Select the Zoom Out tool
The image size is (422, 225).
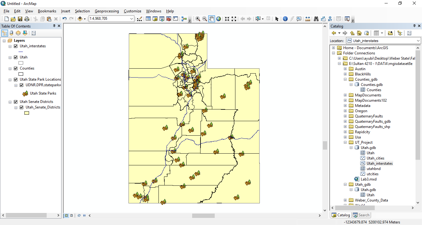pyautogui.click(x=205, y=19)
